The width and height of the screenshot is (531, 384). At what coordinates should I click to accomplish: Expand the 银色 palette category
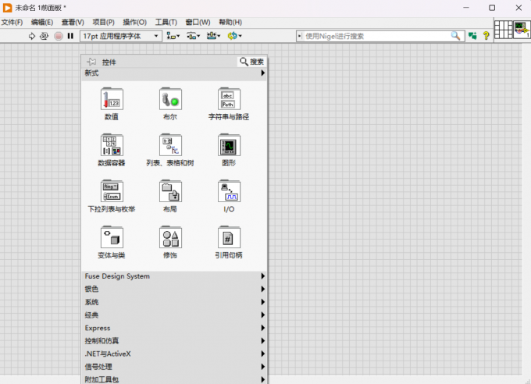pos(174,290)
